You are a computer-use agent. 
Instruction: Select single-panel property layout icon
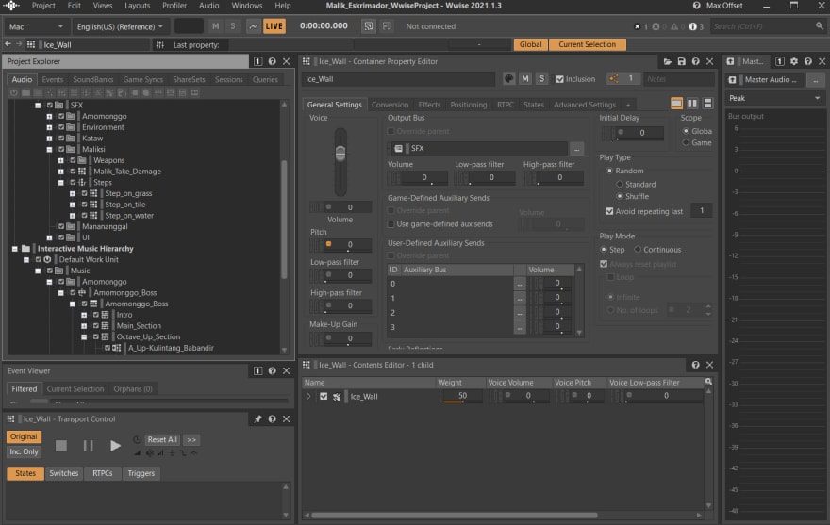tap(676, 103)
